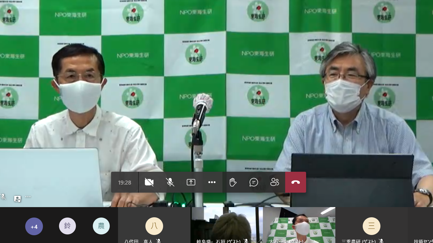Expand the +4 hidden participants bubble
Screen dimensions: 433x243
pos(34,226)
